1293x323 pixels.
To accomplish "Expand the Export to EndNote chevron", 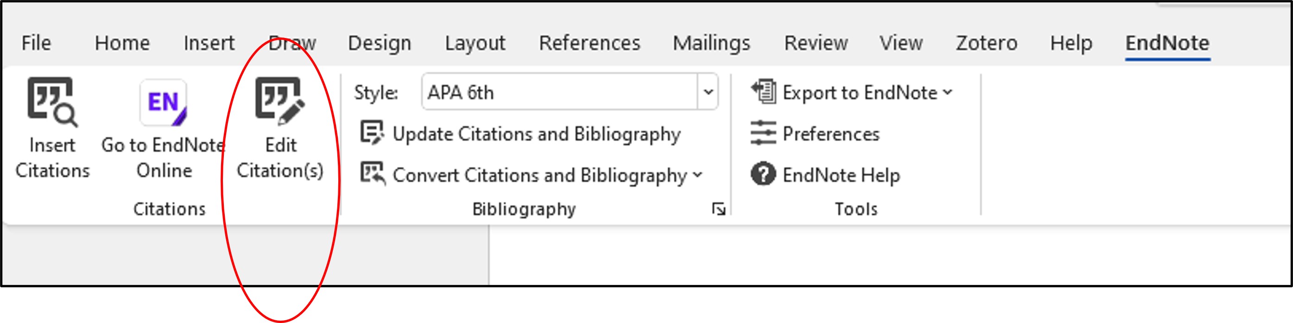I will pyautogui.click(x=948, y=92).
